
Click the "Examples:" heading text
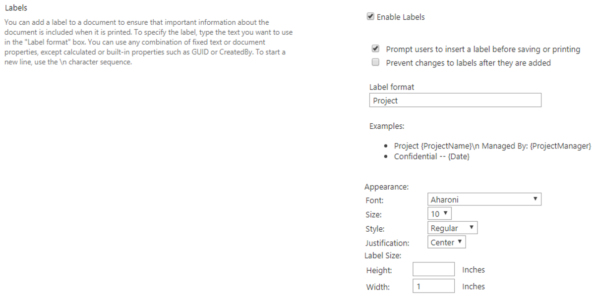[x=387, y=126]
